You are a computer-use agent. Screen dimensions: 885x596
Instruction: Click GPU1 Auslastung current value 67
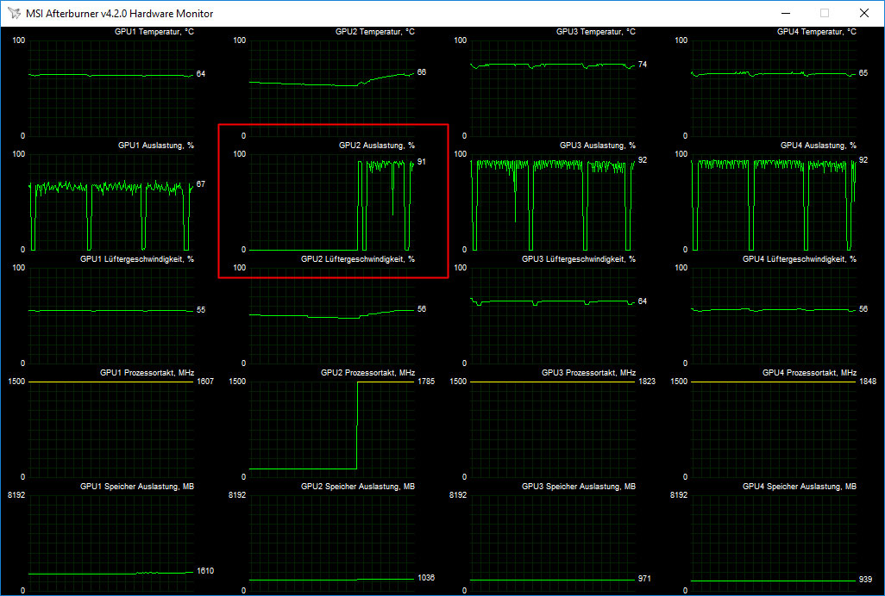[x=201, y=184]
